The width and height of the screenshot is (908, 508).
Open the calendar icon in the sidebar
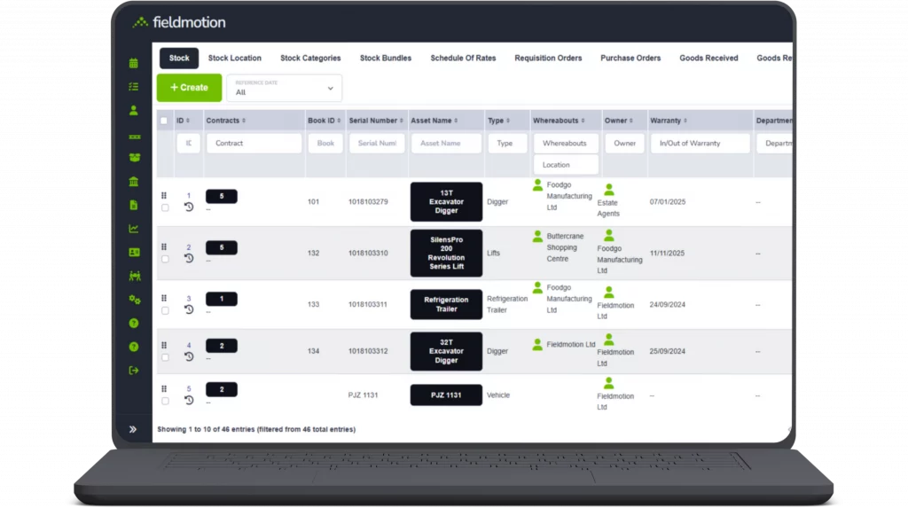click(x=134, y=63)
